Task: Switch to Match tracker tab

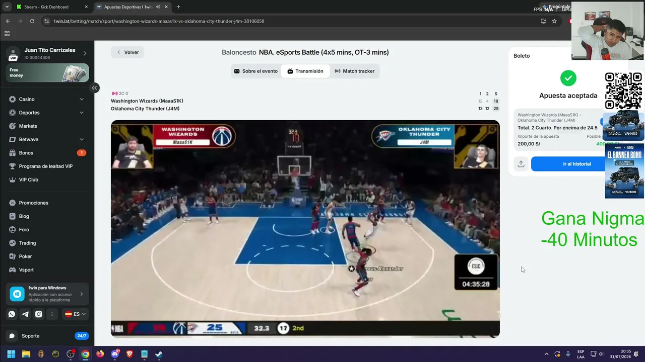Action: 355,71
